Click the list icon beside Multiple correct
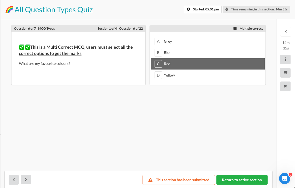295x188 pixels. (235, 29)
